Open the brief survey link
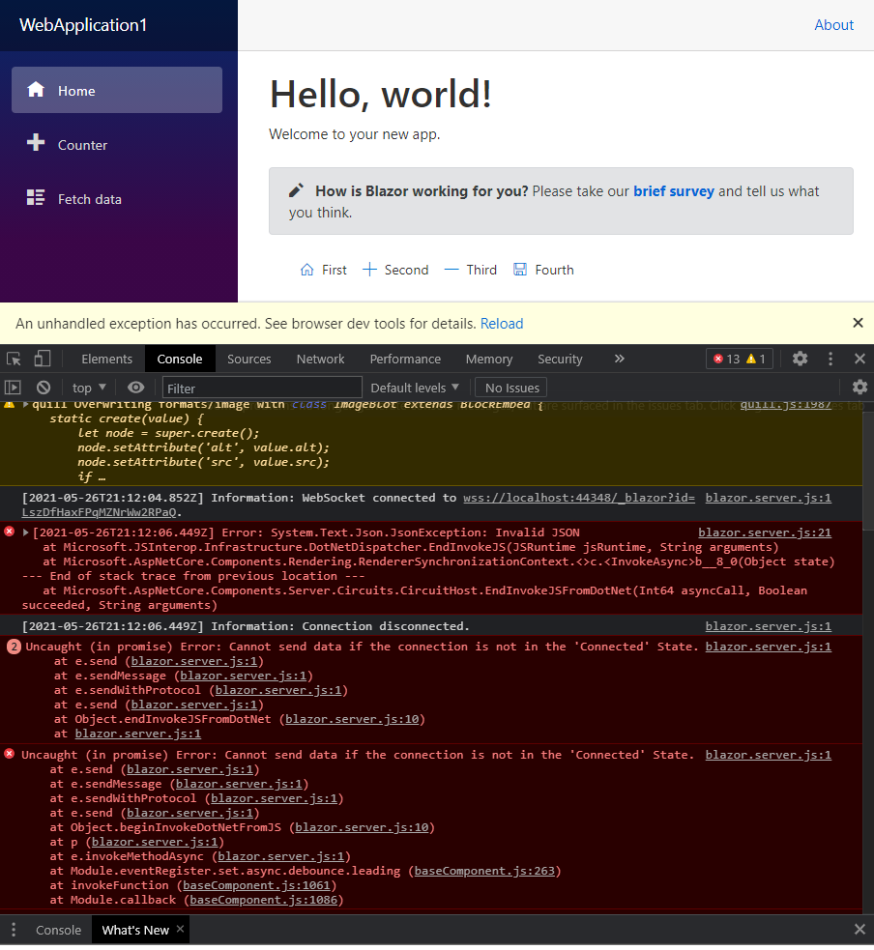The width and height of the screenshot is (874, 950). 674,190
